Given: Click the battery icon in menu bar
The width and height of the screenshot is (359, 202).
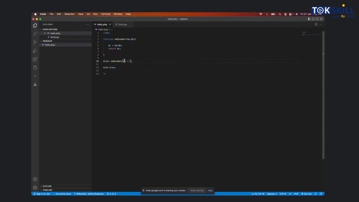Looking at the screenshot, I should coord(273,14).
